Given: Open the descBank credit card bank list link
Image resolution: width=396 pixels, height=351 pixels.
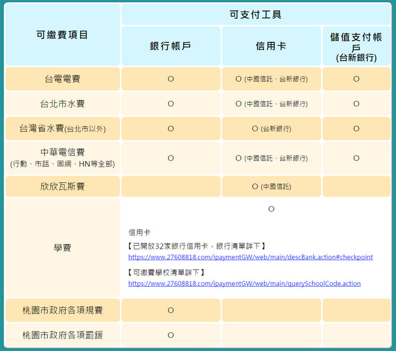Looking at the screenshot, I should 250,257.
